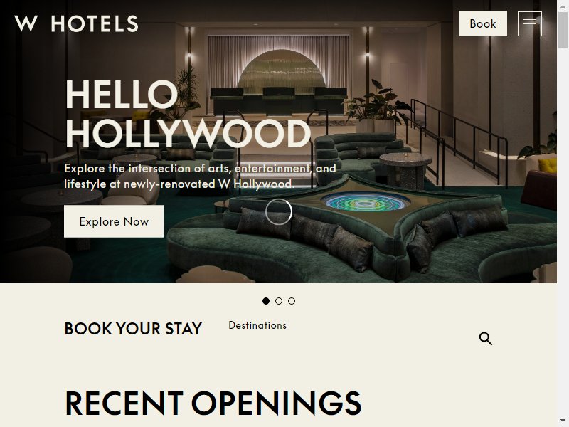Select the first filled carousel dot
This screenshot has width=569, height=427.
click(x=266, y=301)
